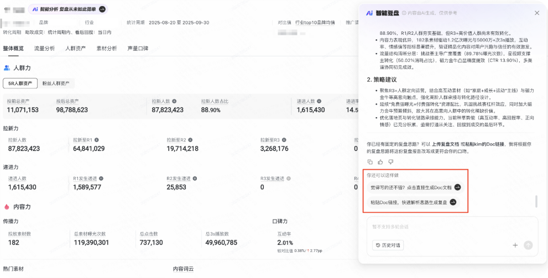Go to the 声量口碑 tab
Viewport: 548px width, 278px height.
point(138,49)
